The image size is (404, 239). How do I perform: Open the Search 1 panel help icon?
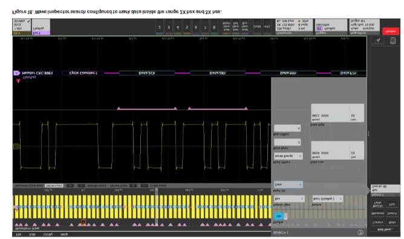click(360, 232)
